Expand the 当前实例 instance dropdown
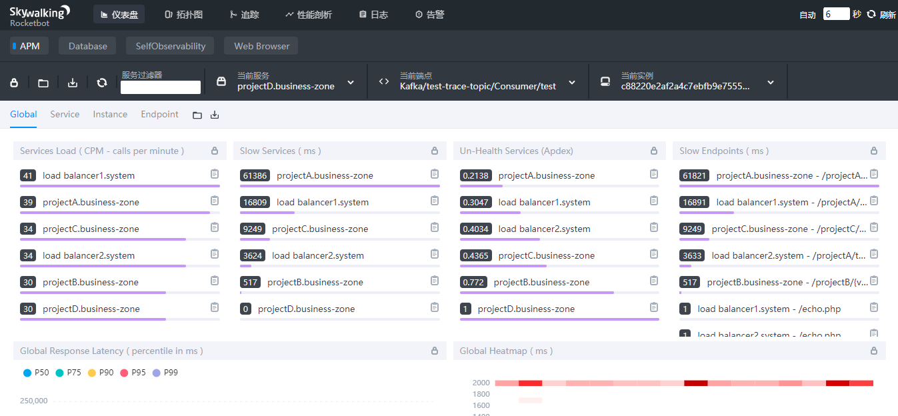 (771, 83)
